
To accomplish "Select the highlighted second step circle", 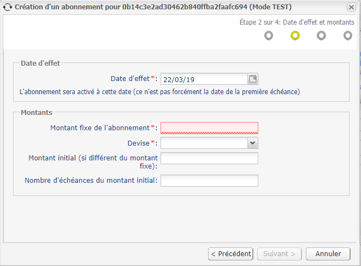I will [295, 36].
